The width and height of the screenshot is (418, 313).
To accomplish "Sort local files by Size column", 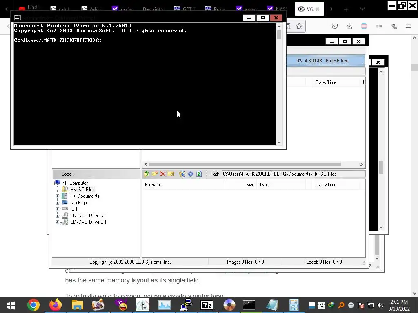I will (240, 185).
